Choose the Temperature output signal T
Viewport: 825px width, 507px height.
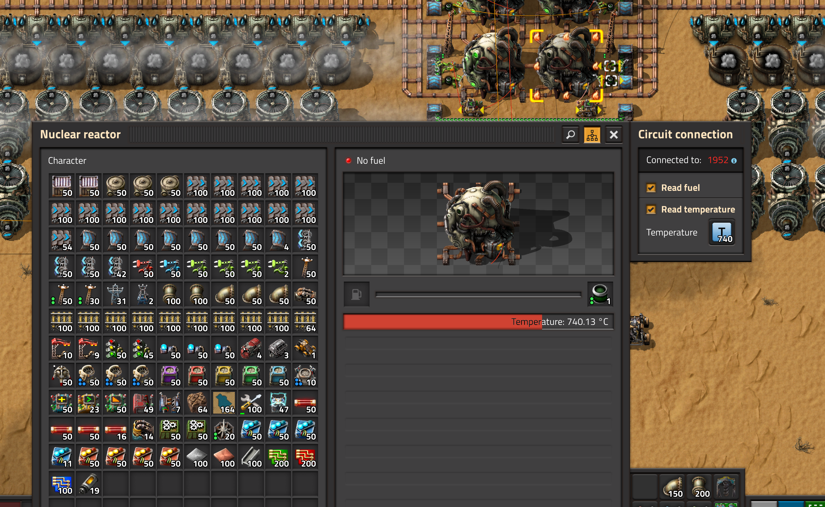coord(722,233)
